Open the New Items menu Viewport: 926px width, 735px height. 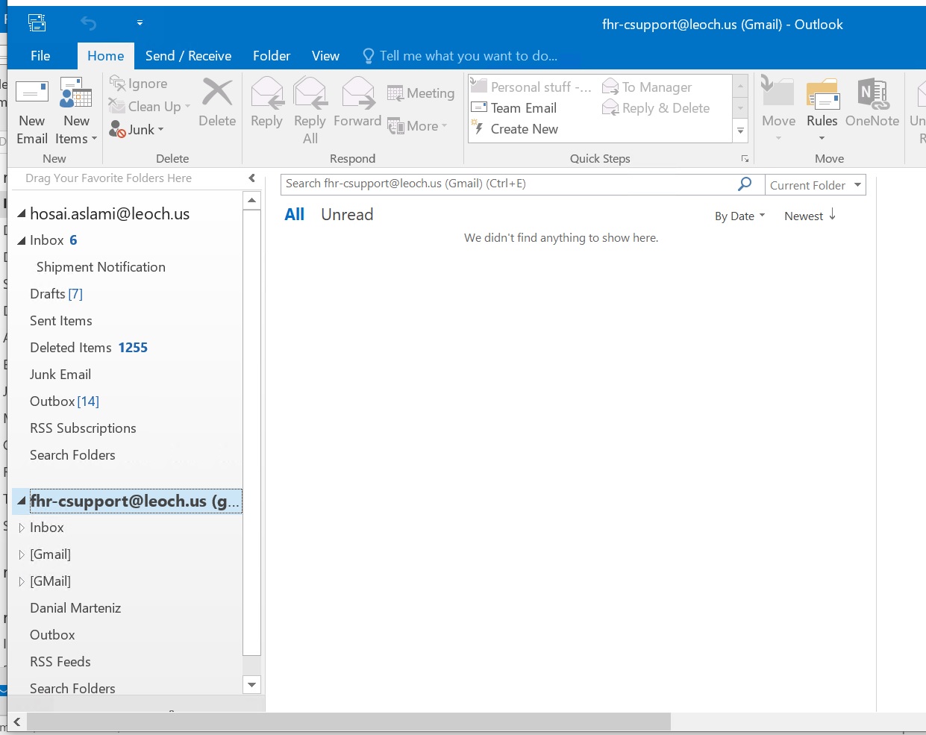click(x=76, y=111)
